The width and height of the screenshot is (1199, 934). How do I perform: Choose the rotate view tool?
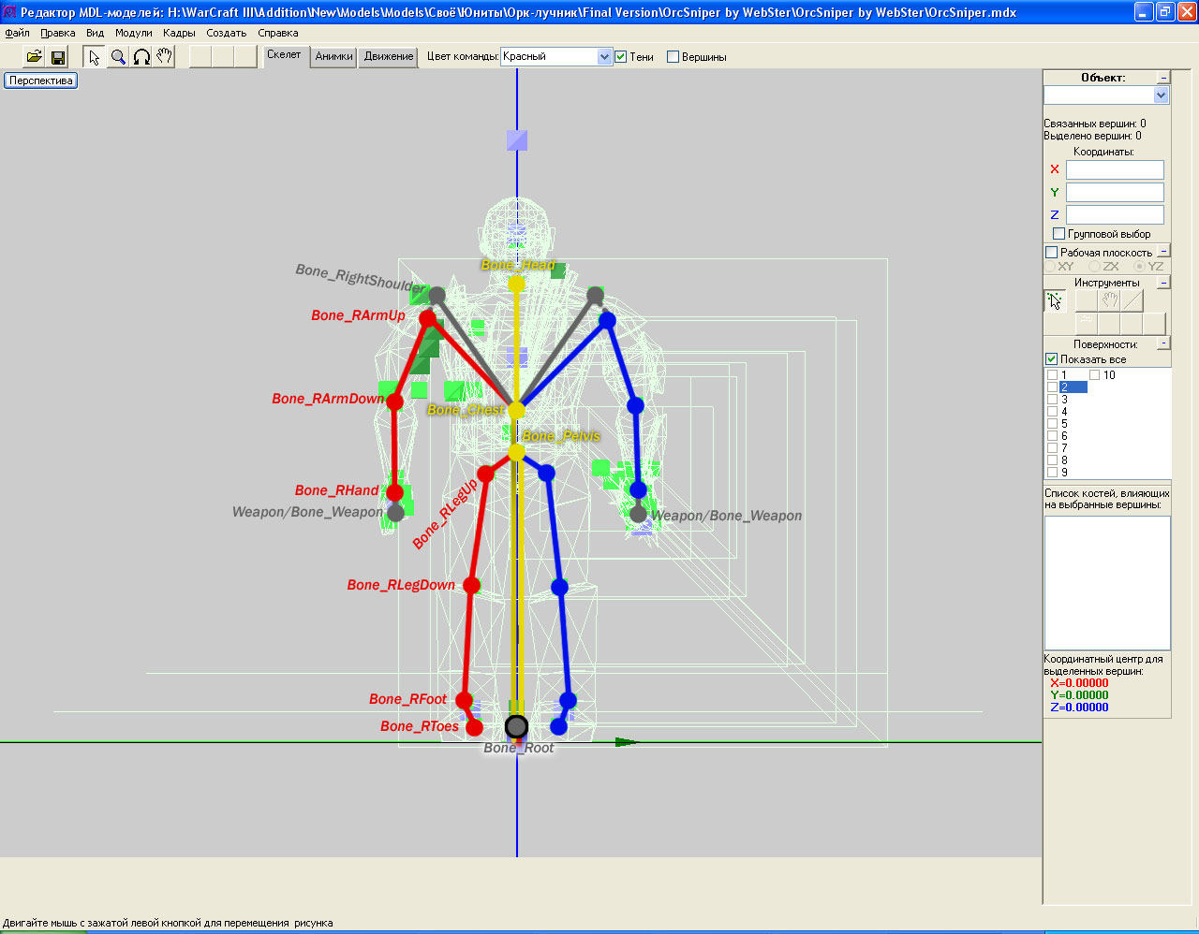[x=141, y=57]
